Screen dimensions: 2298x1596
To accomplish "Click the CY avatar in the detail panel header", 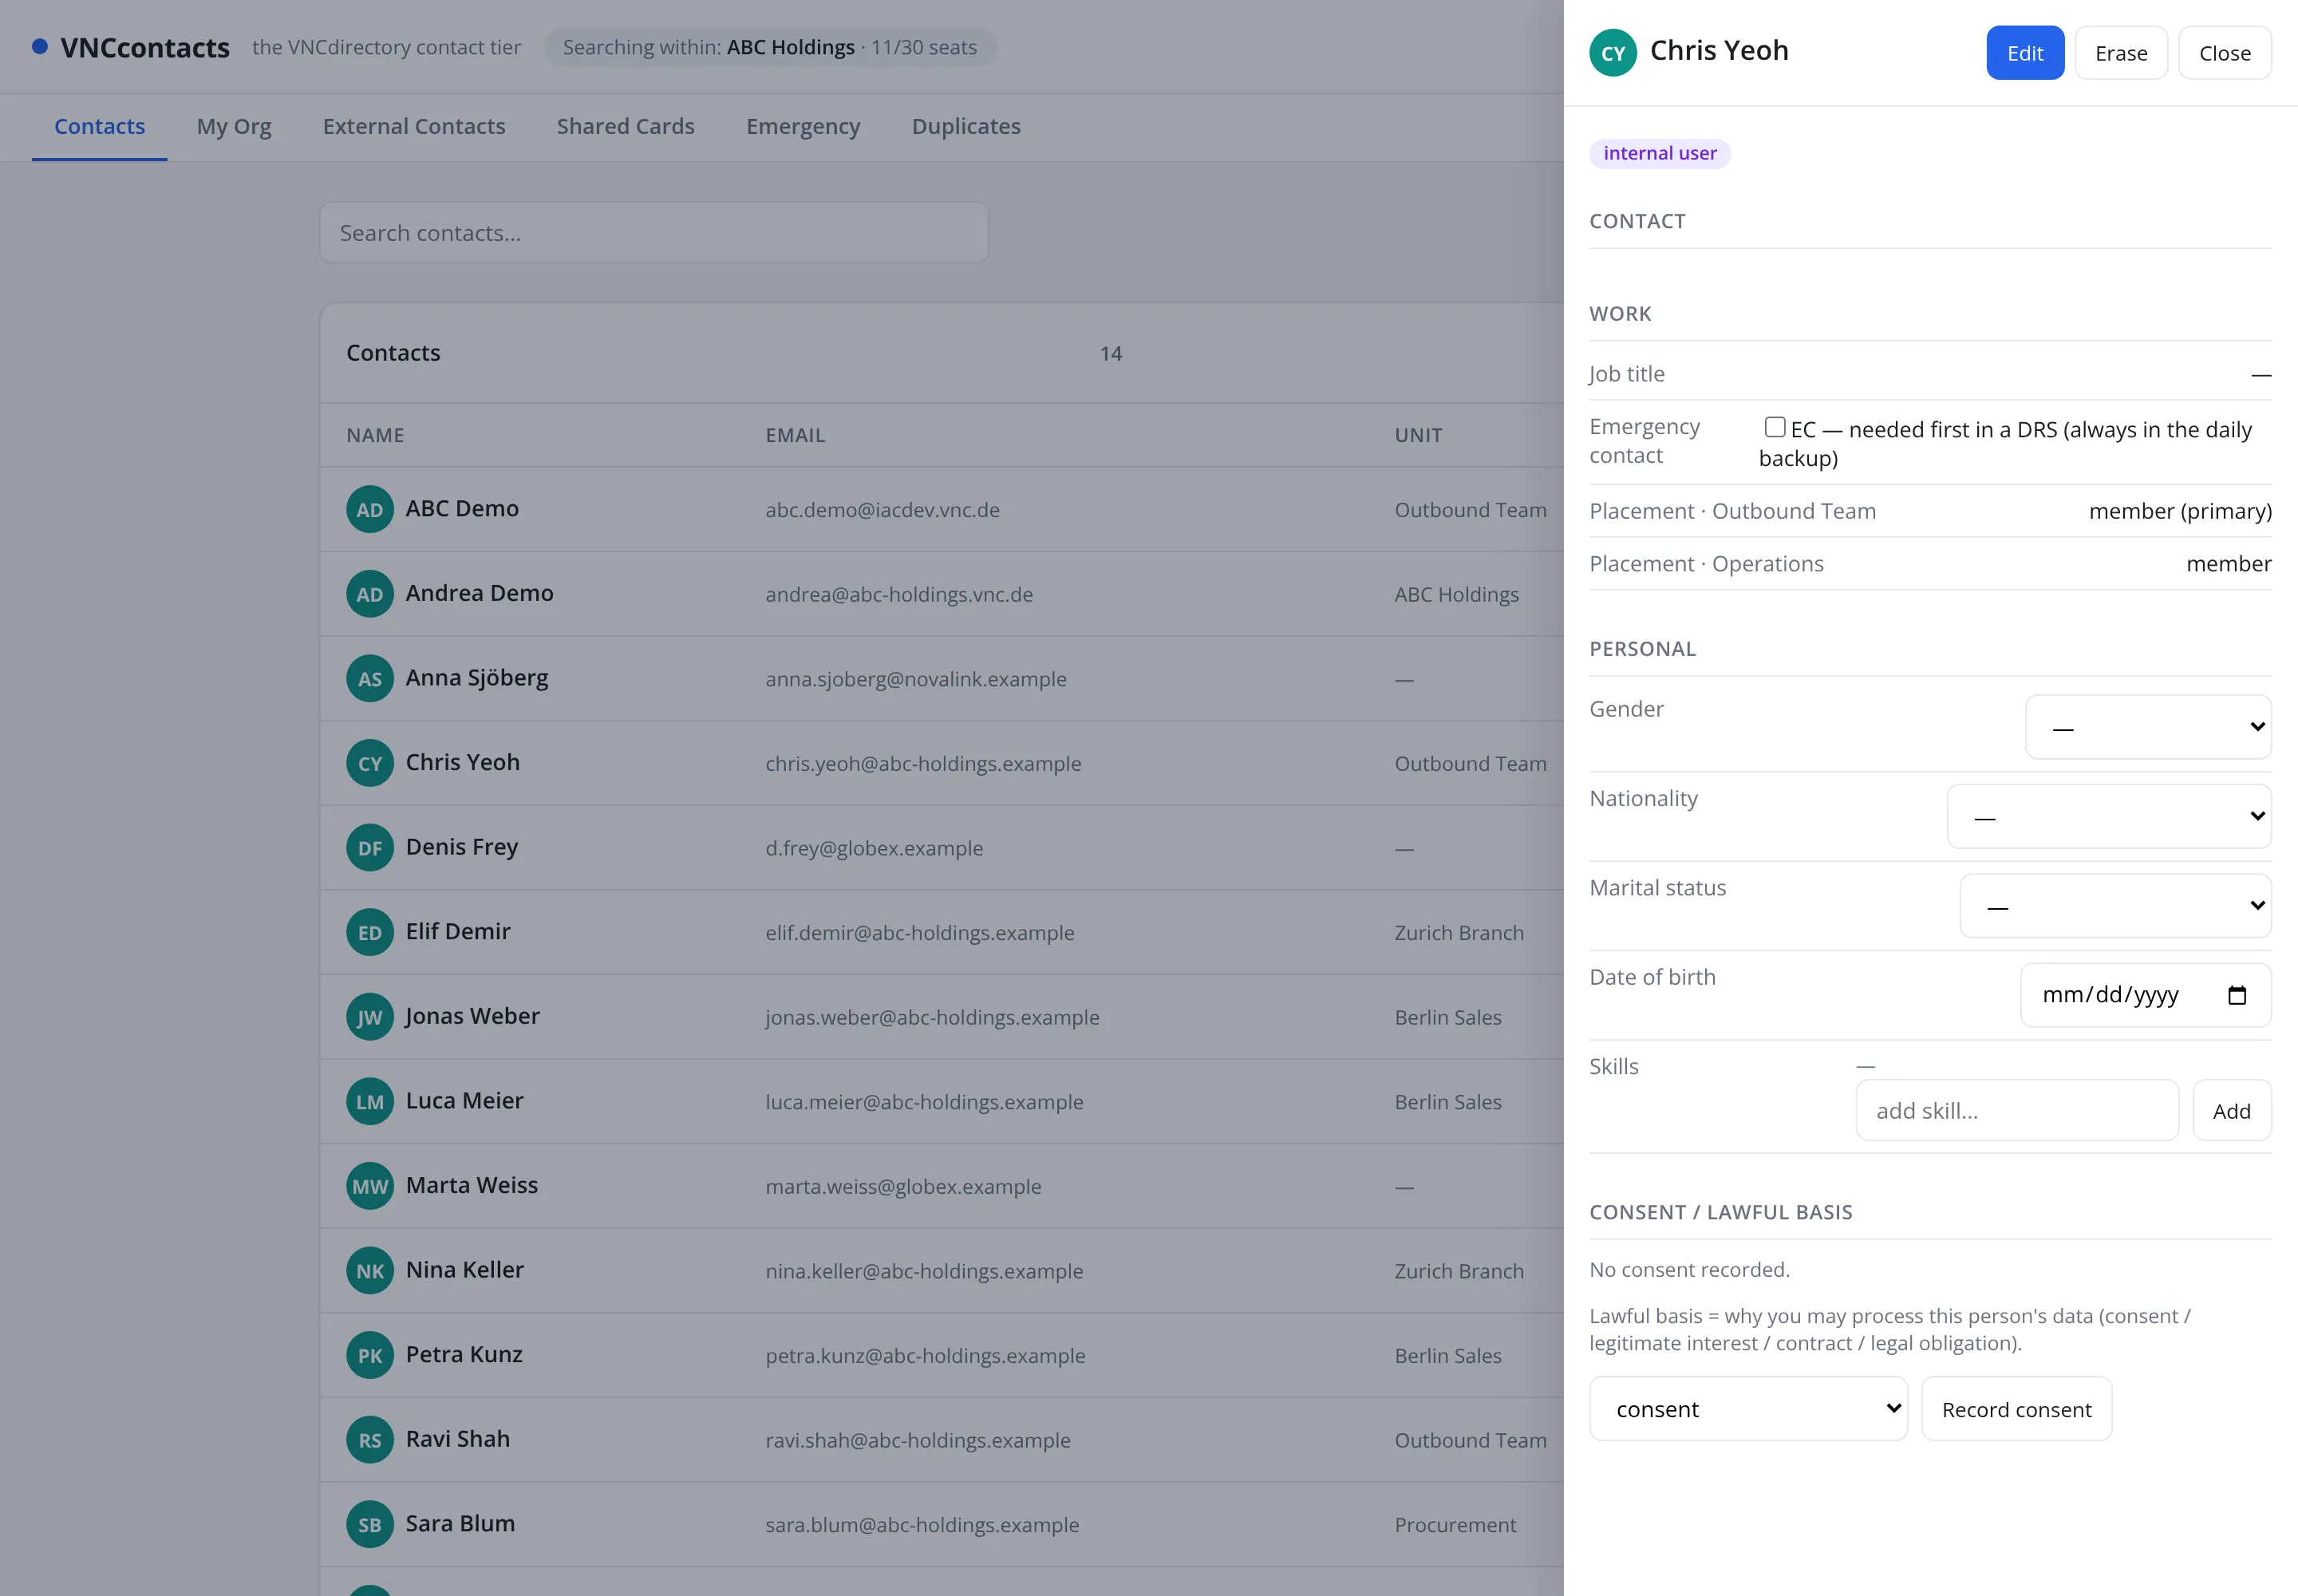I will tap(1612, 53).
